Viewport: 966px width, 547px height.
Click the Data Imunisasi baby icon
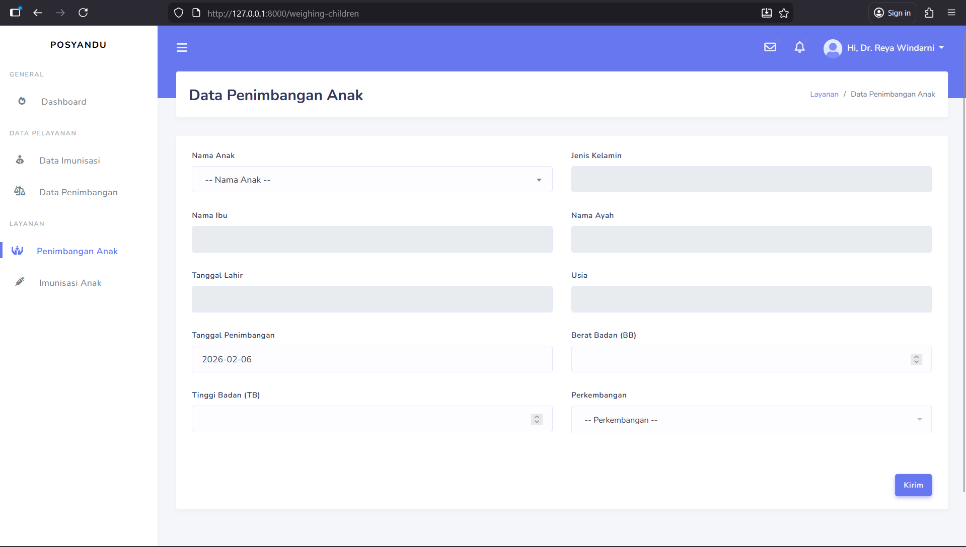pos(20,160)
